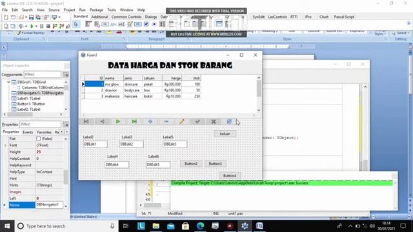Viewport: 413px width, 232px height.
Task: Switch to the SynEdit palette tab
Action: (258, 17)
